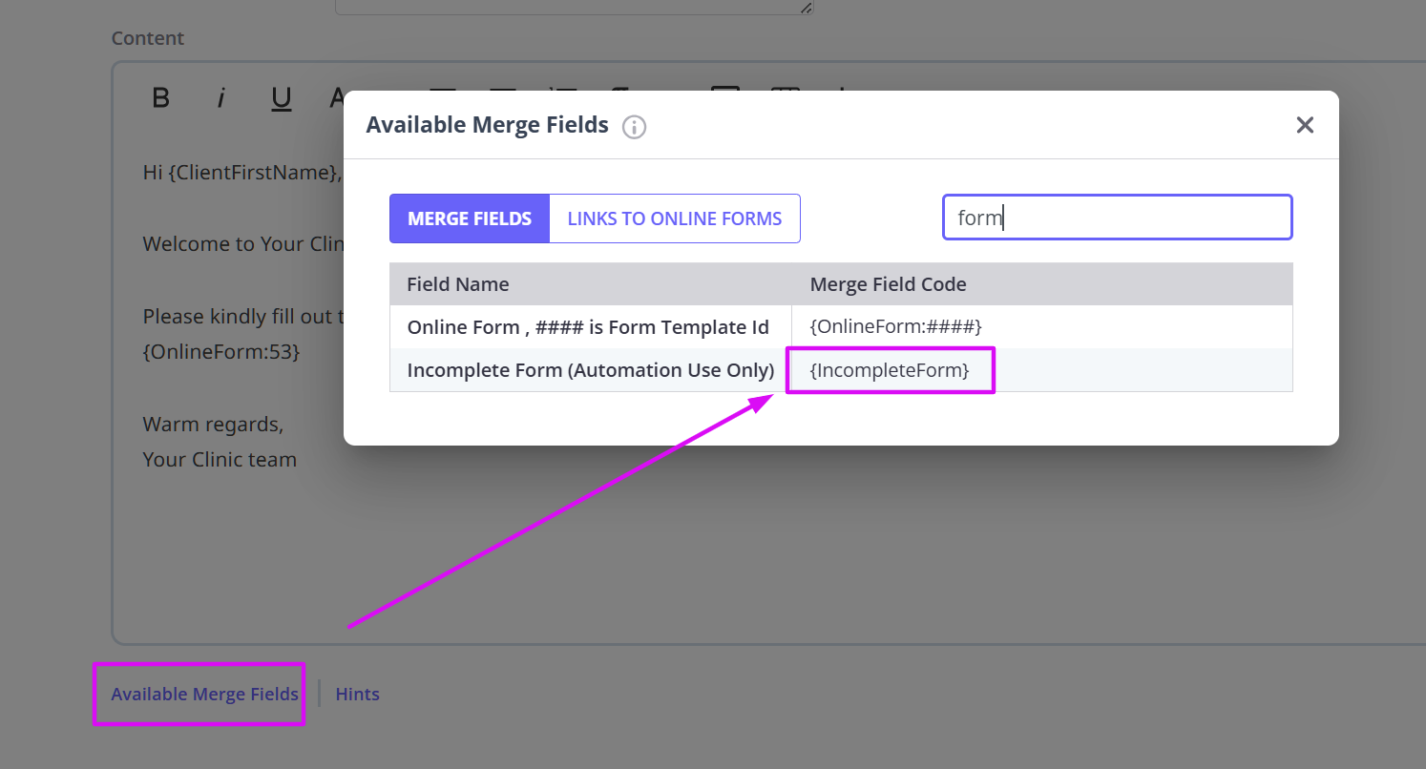Open the Hints link
The height and width of the screenshot is (769, 1426).
tap(357, 694)
